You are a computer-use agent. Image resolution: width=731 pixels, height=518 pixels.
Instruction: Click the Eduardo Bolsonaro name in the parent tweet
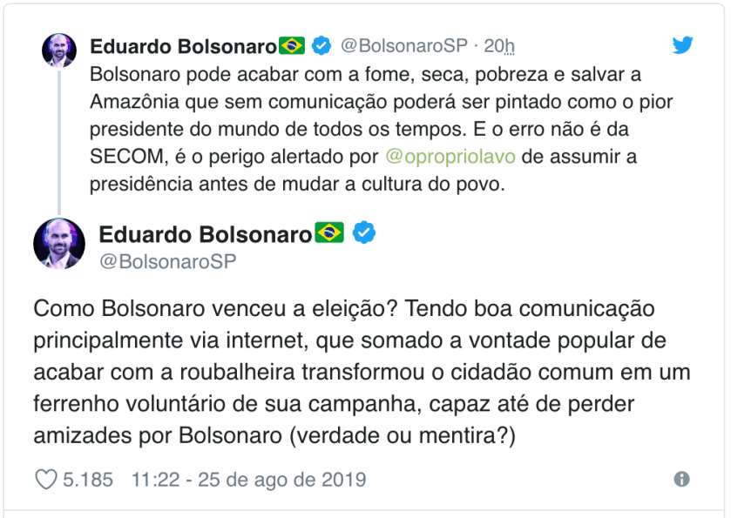(x=183, y=45)
